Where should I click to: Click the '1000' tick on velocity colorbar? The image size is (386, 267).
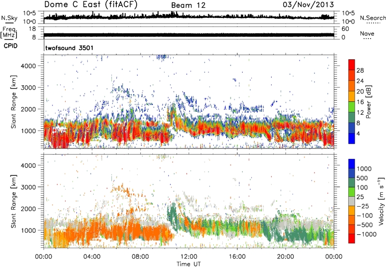pos(364,169)
